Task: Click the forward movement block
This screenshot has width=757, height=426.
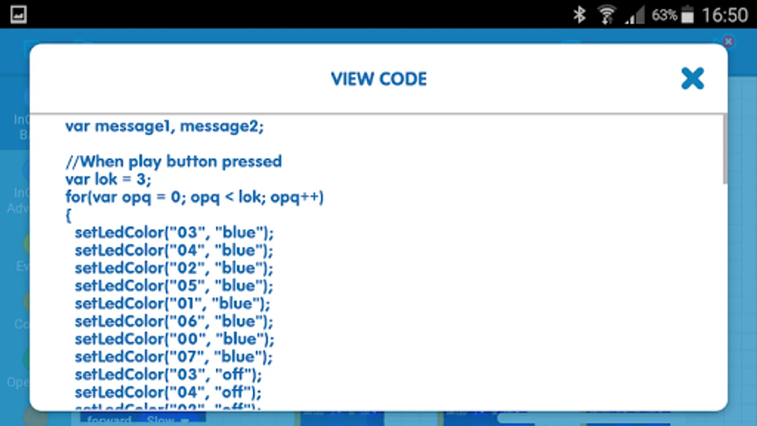Action: click(109, 420)
